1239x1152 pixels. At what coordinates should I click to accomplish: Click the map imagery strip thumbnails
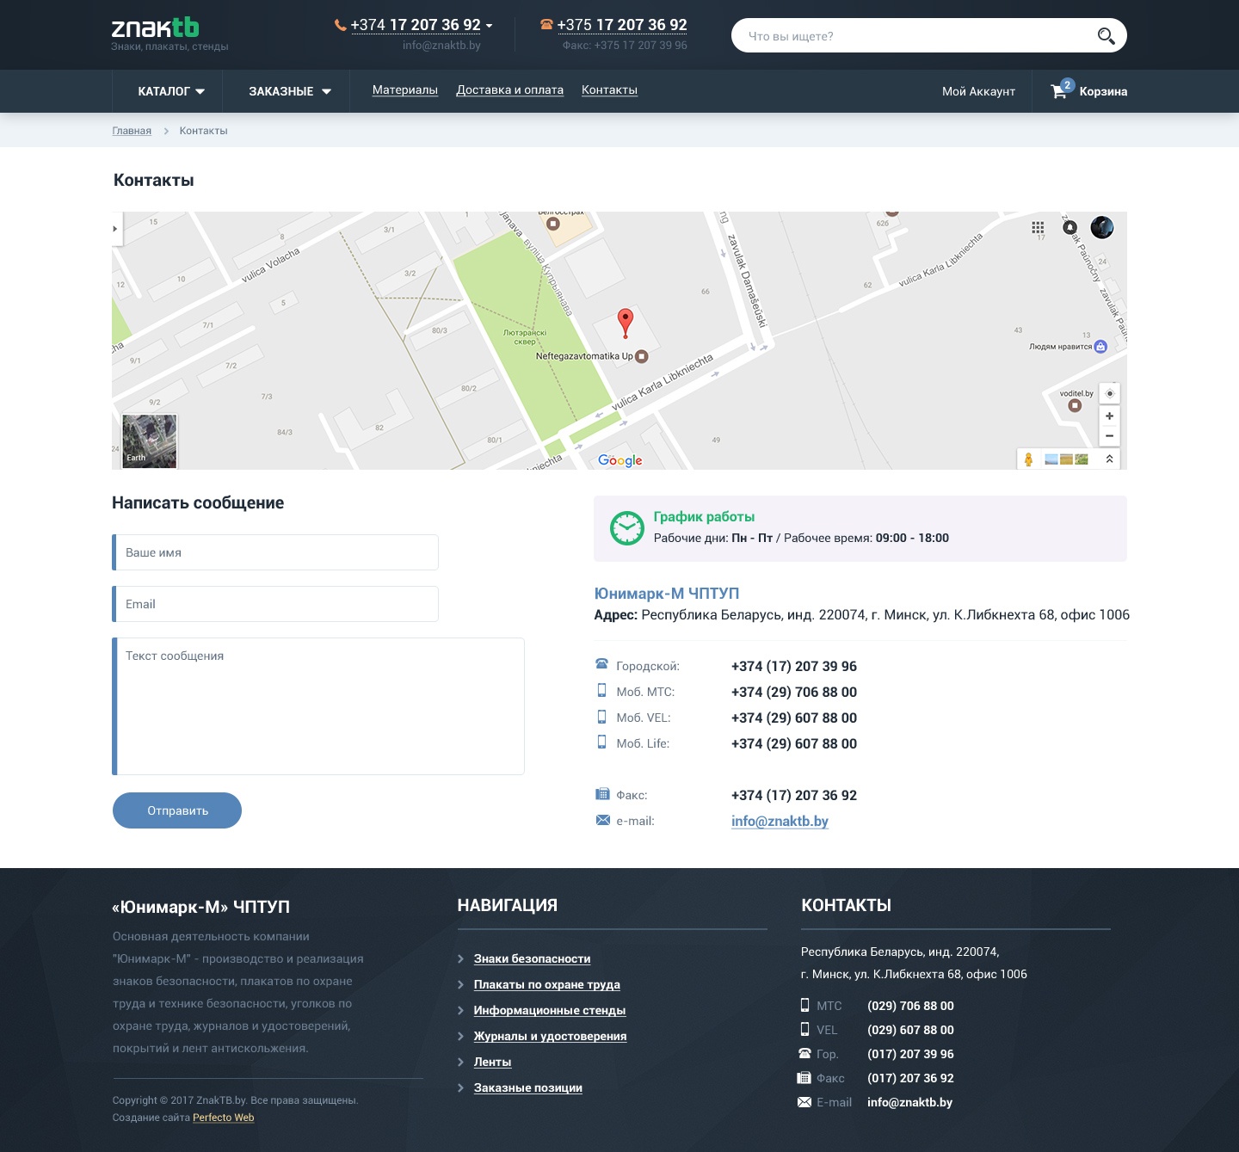[x=1066, y=459]
